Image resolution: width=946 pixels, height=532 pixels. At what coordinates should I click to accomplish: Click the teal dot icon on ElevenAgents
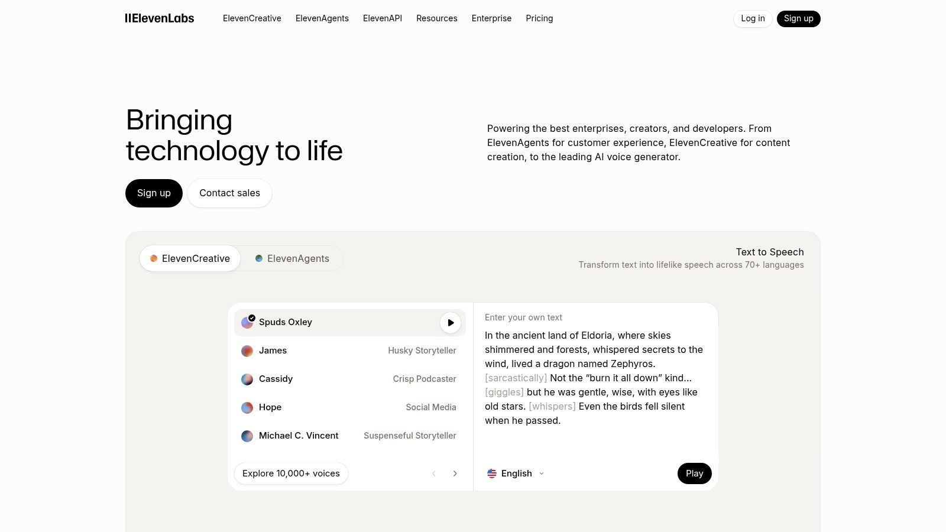(x=258, y=258)
